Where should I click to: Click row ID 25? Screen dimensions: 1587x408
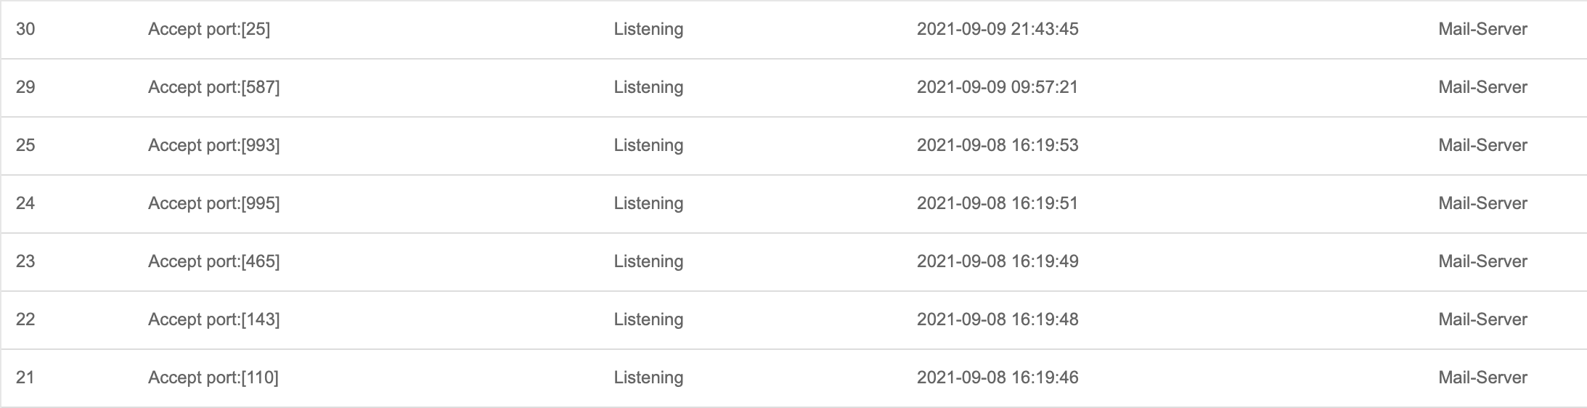pos(25,145)
